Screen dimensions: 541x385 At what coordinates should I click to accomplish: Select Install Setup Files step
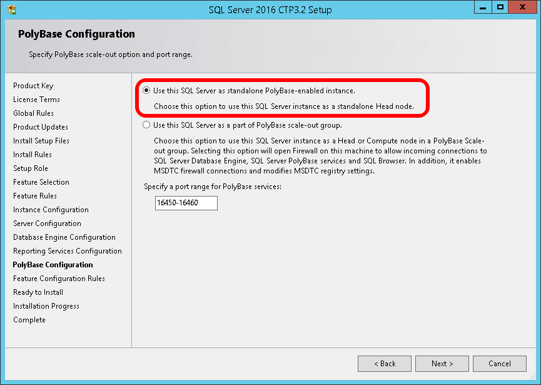click(41, 141)
